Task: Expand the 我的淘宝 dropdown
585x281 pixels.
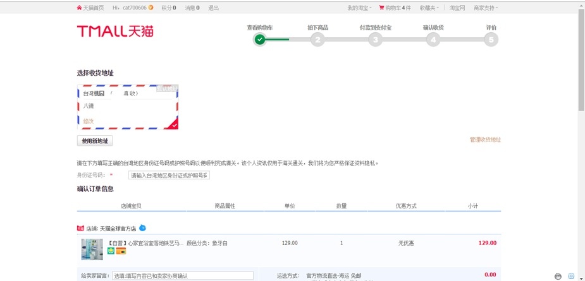Action: [359, 8]
